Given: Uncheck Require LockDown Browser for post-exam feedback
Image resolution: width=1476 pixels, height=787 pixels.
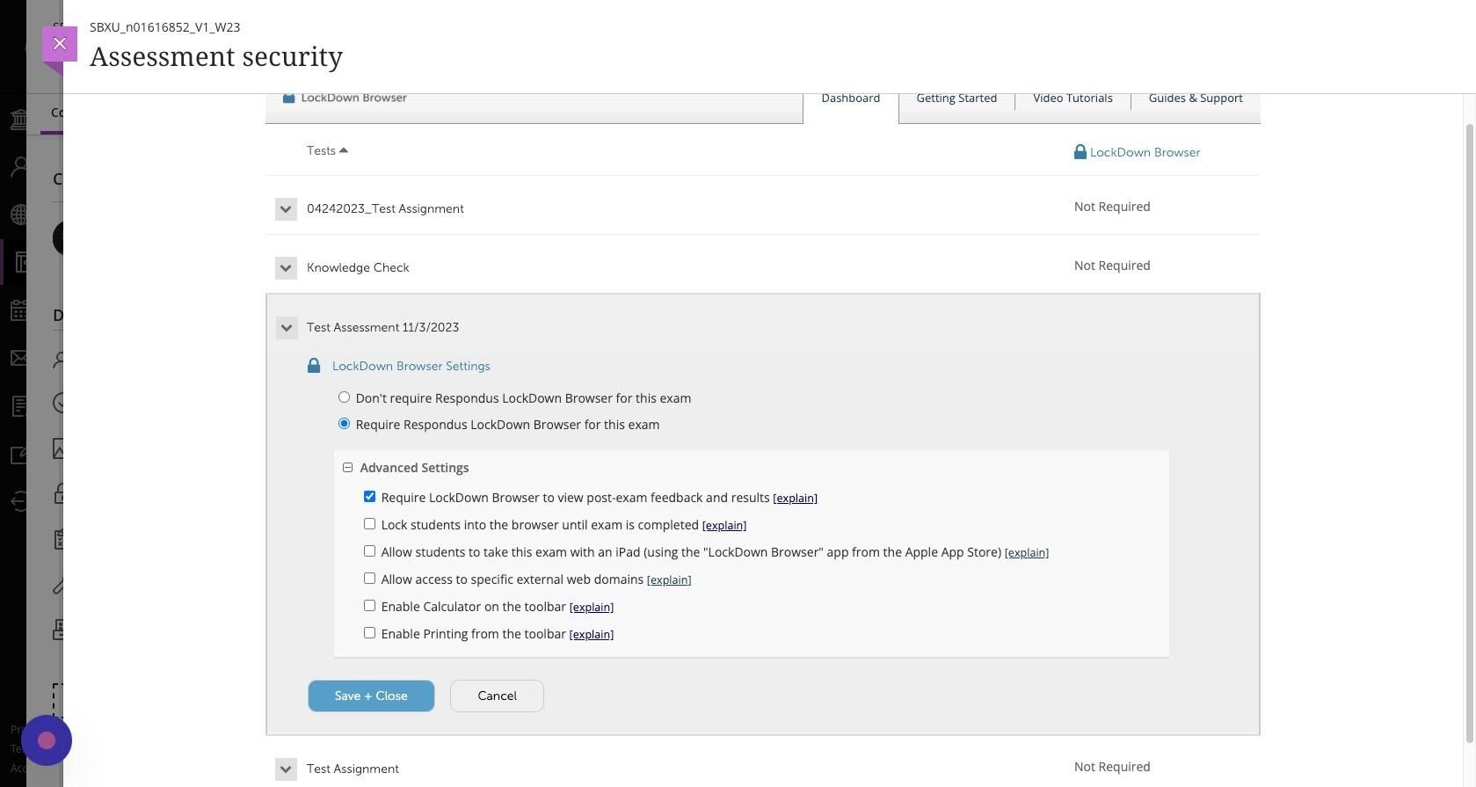Looking at the screenshot, I should [369, 497].
